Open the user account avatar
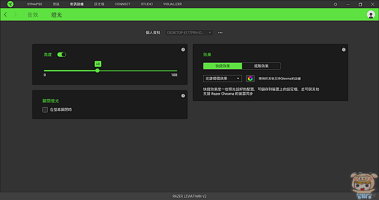The height and width of the screenshot is (200, 379). 371,15
